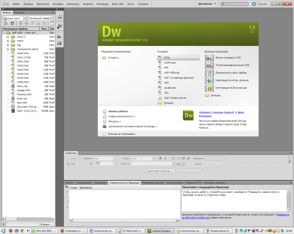This screenshot has width=294, height=234.
Task: Click the Dynamically related files icon
Action: tap(209, 73)
